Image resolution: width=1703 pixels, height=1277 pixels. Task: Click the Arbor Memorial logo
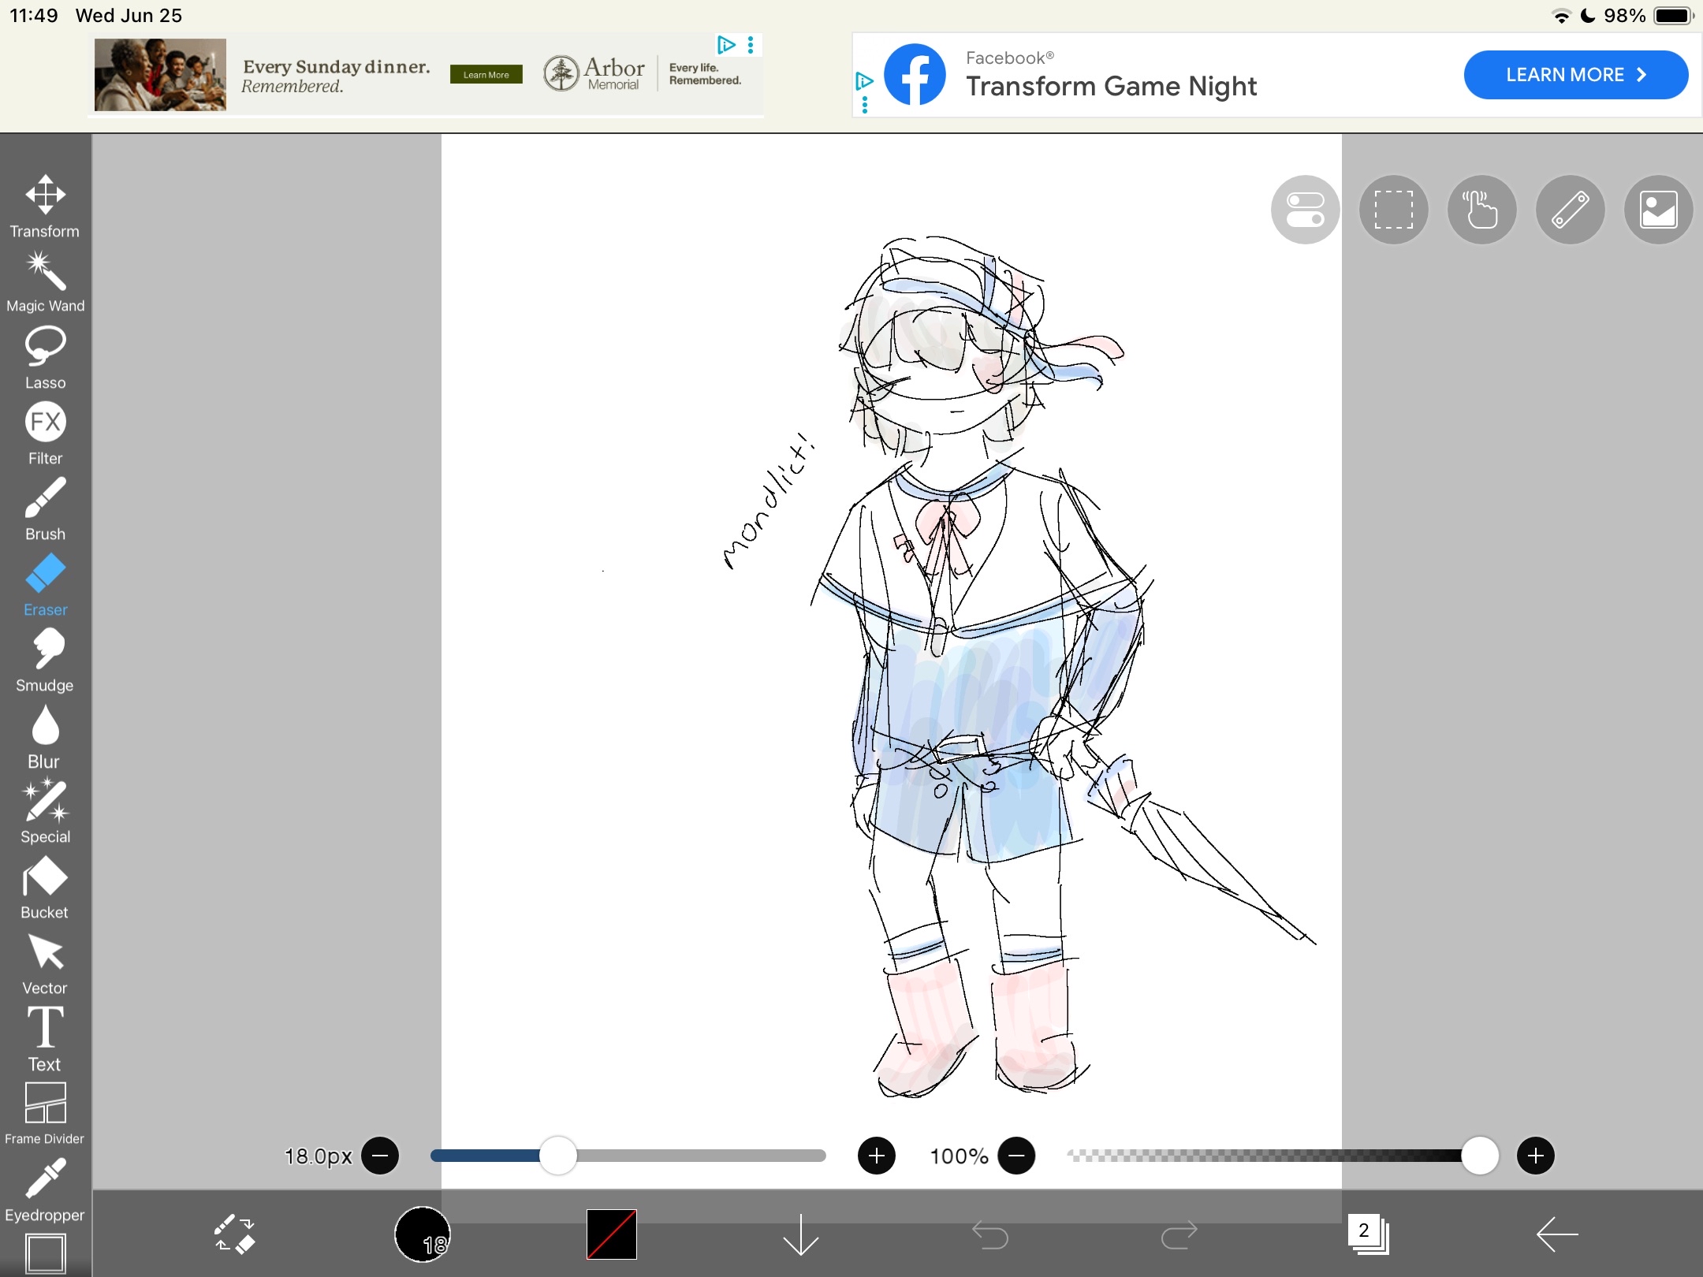pyautogui.click(x=594, y=74)
